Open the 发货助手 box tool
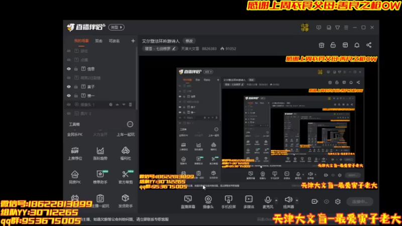Viewport: 402px width, 226px height. pyautogui.click(x=125, y=201)
